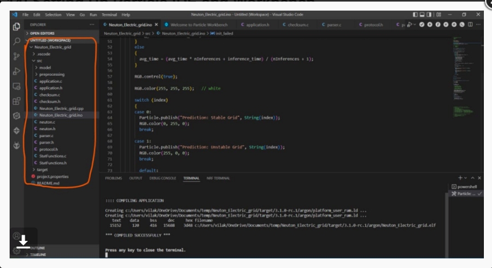
Task: Click the download overlay icon
Action: click(x=24, y=241)
